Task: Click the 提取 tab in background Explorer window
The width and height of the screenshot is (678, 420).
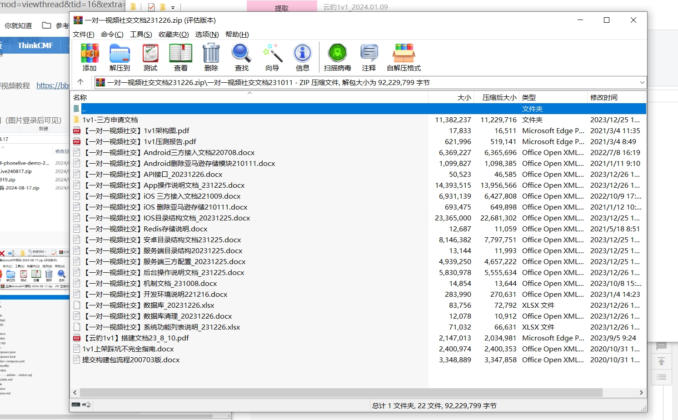Action: 282,7
